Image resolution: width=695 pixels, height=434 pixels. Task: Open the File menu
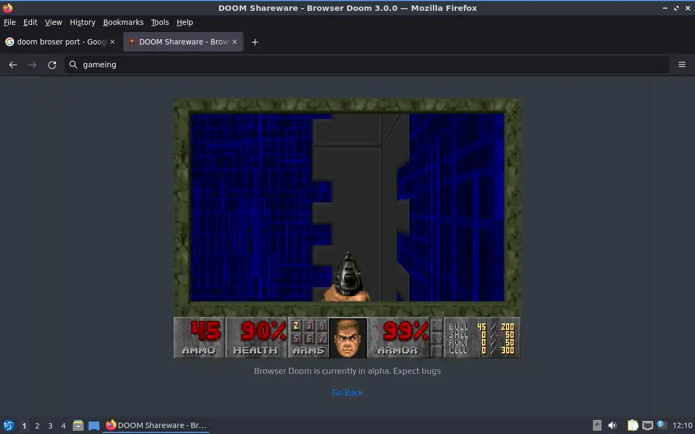10,22
